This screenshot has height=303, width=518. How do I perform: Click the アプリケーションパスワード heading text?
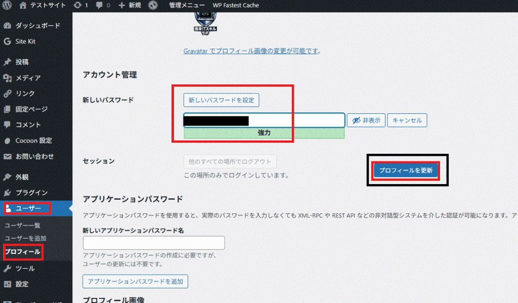point(133,199)
